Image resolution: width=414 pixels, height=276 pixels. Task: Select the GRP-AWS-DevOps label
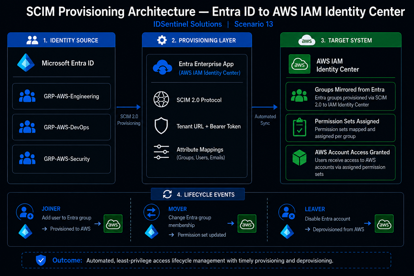[66, 127]
